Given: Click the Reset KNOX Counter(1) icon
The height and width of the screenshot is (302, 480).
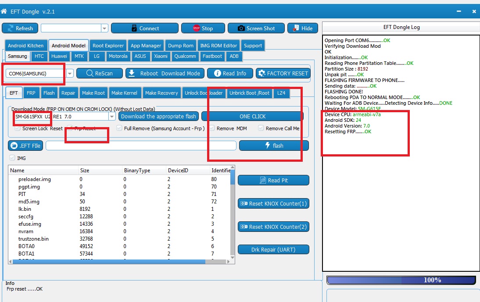Looking at the screenshot, I should click(x=244, y=203).
